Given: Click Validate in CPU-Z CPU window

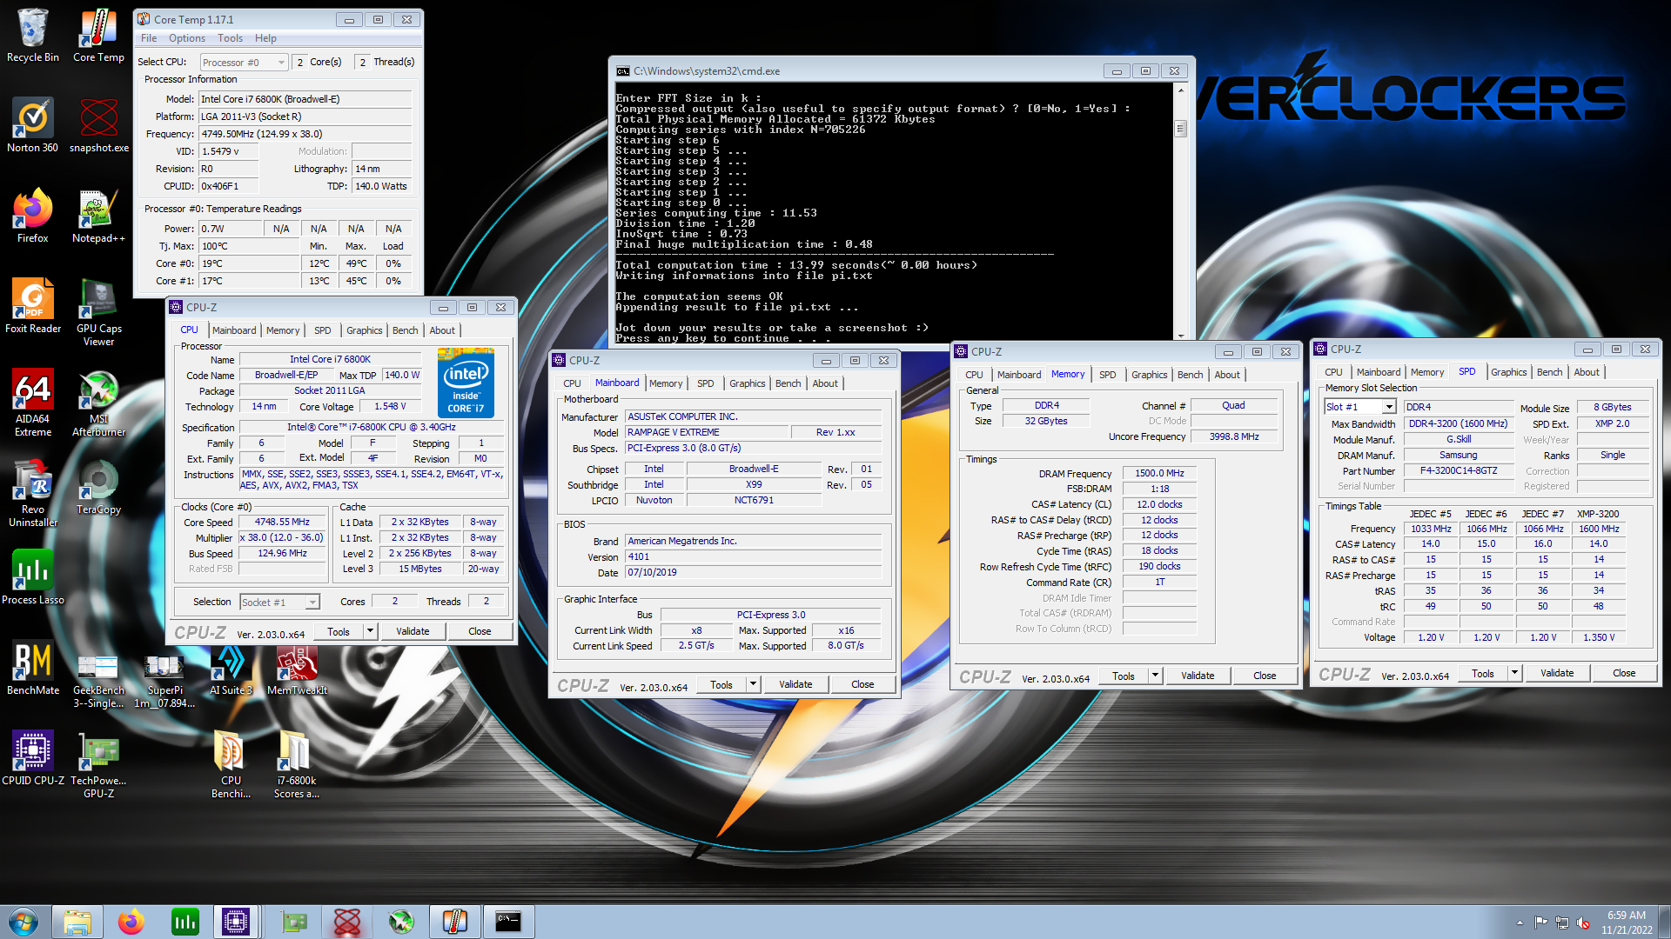Looking at the screenshot, I should click(x=413, y=631).
